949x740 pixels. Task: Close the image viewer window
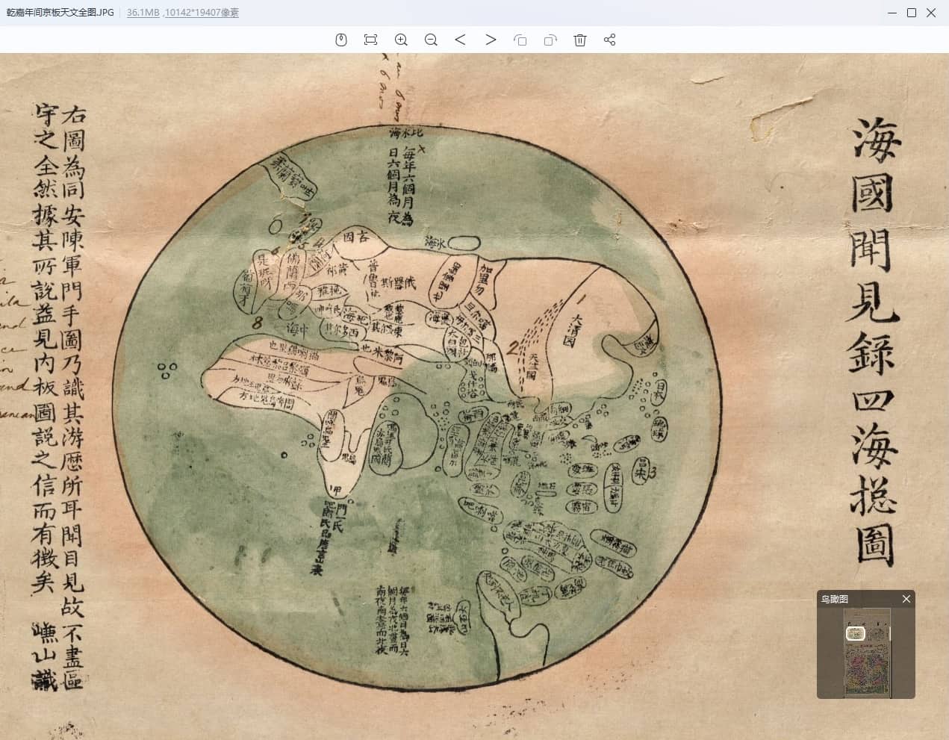(x=931, y=13)
